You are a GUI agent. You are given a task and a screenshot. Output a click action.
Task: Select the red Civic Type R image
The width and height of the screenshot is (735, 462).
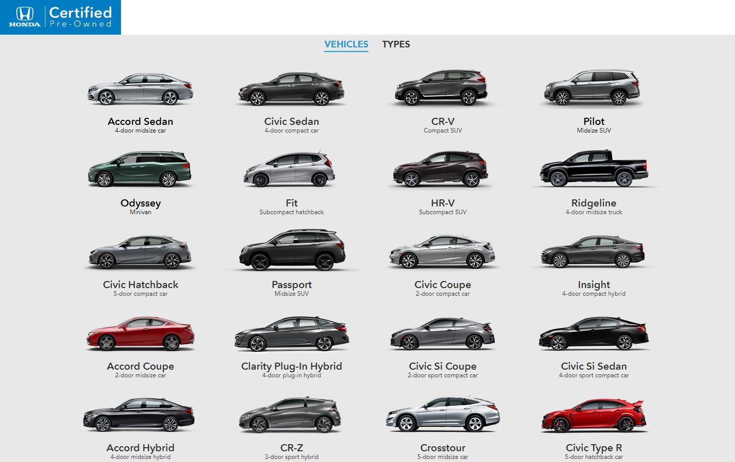tap(594, 415)
